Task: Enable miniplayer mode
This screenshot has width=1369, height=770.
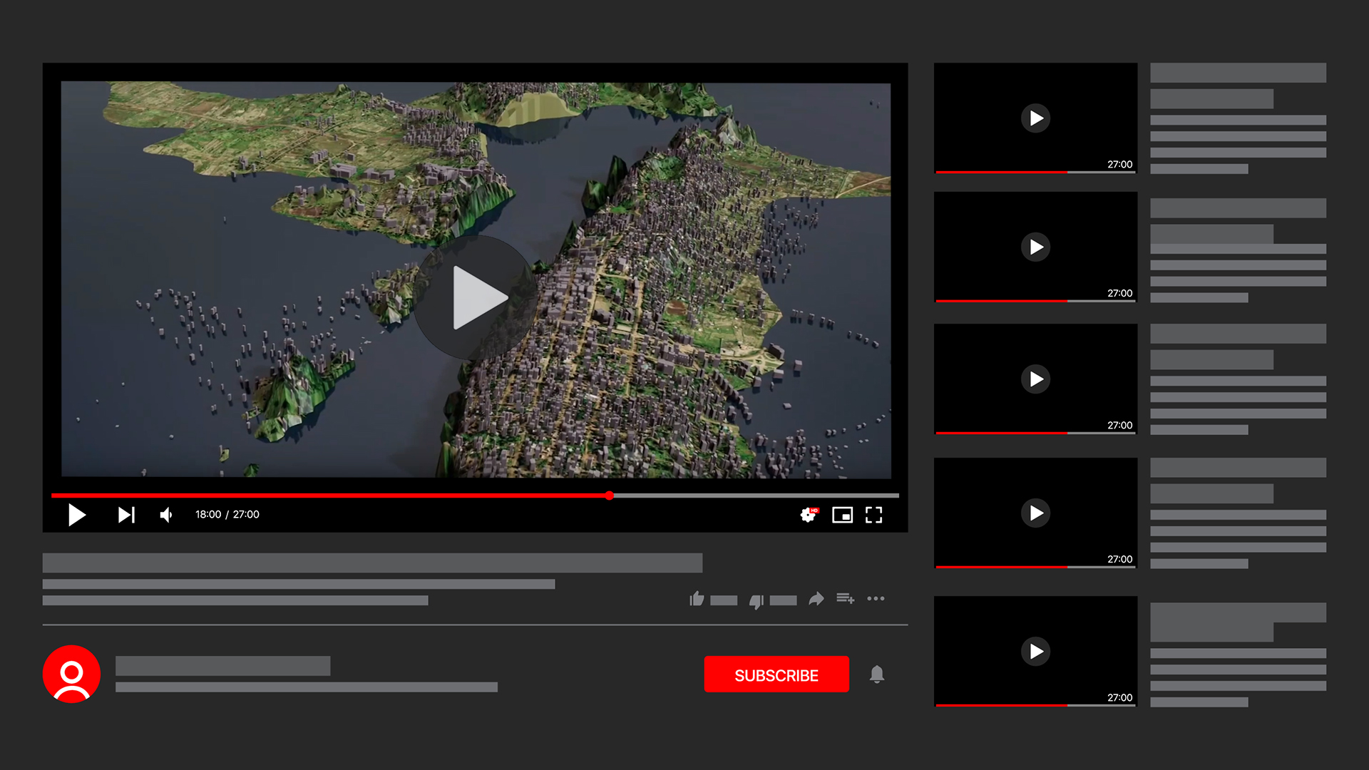Action: 842,515
